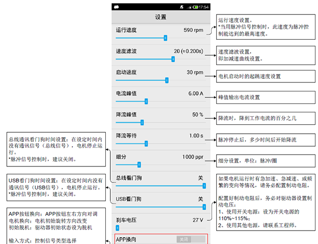Image resolution: width=318 pixels, height=244 pixels.
Task: Adjust the 运行速度 slider handle
Action: pos(165,38)
